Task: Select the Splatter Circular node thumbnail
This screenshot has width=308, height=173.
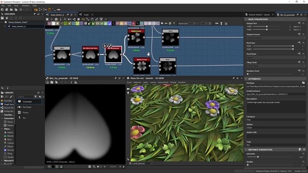Action: (x=142, y=66)
